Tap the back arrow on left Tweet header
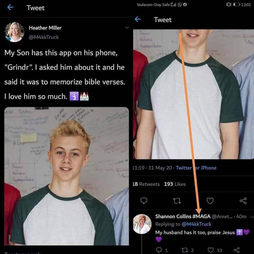The width and height of the screenshot is (254, 254). click(10, 7)
